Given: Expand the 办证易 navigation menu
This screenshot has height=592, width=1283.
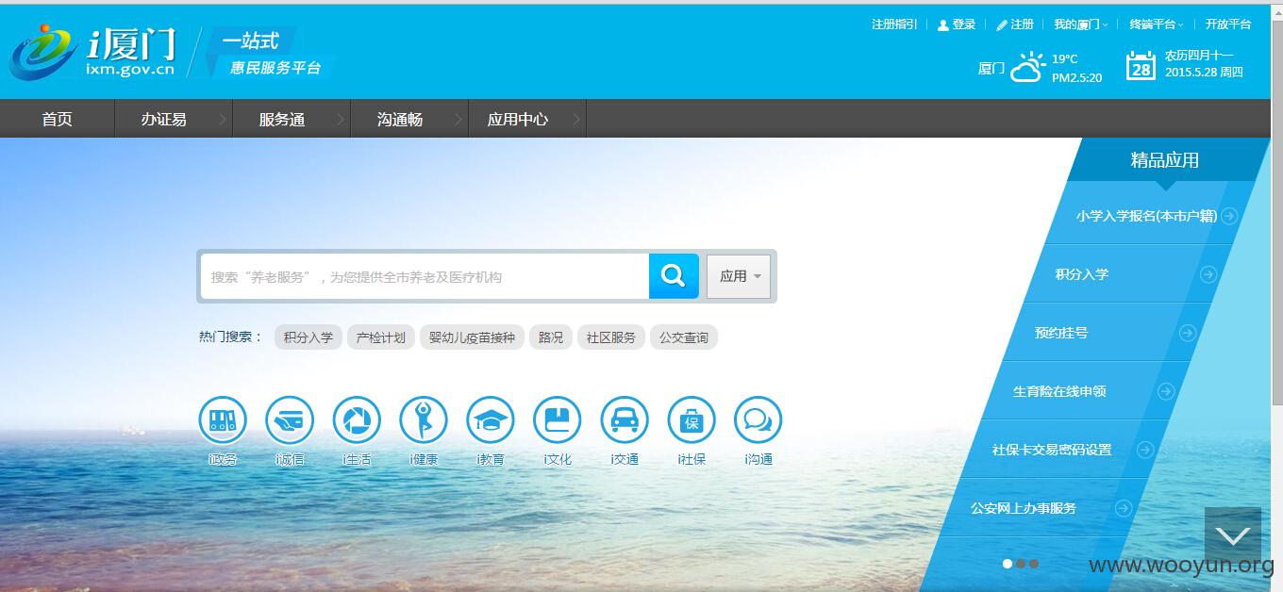Looking at the screenshot, I should [x=174, y=119].
